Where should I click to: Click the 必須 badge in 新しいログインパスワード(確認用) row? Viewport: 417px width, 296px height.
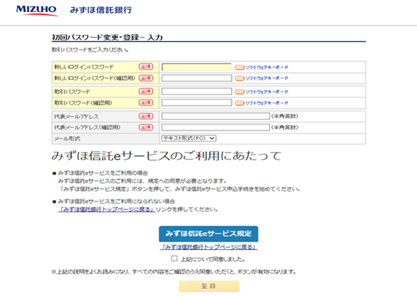[146, 78]
